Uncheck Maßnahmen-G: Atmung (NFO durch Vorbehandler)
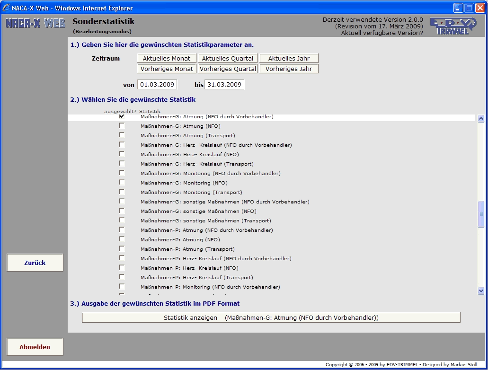488x370 pixels. click(x=122, y=116)
